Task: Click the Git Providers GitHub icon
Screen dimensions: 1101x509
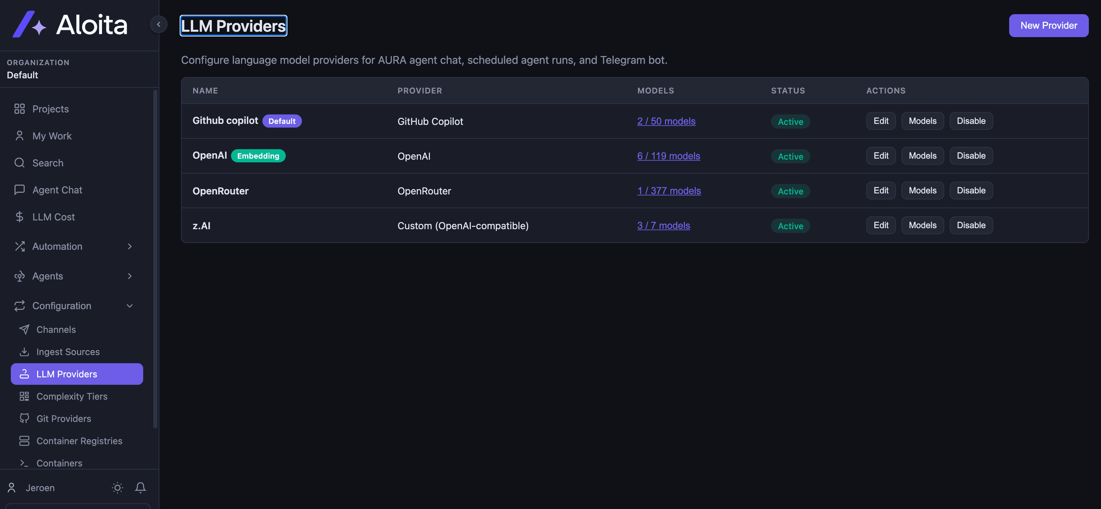Action: [24, 419]
